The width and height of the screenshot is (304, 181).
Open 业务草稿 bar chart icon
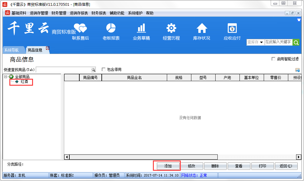141,28
